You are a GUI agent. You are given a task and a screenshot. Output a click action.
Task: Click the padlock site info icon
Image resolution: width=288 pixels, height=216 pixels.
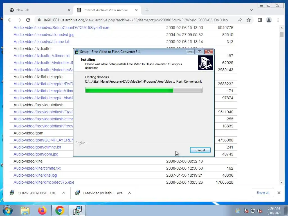coord(39,20)
